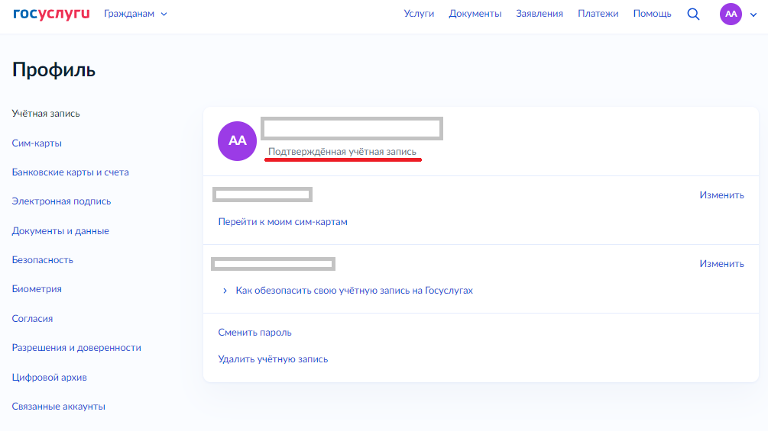Open the Помощь section
Image resolution: width=768 pixels, height=431 pixels.
click(652, 14)
